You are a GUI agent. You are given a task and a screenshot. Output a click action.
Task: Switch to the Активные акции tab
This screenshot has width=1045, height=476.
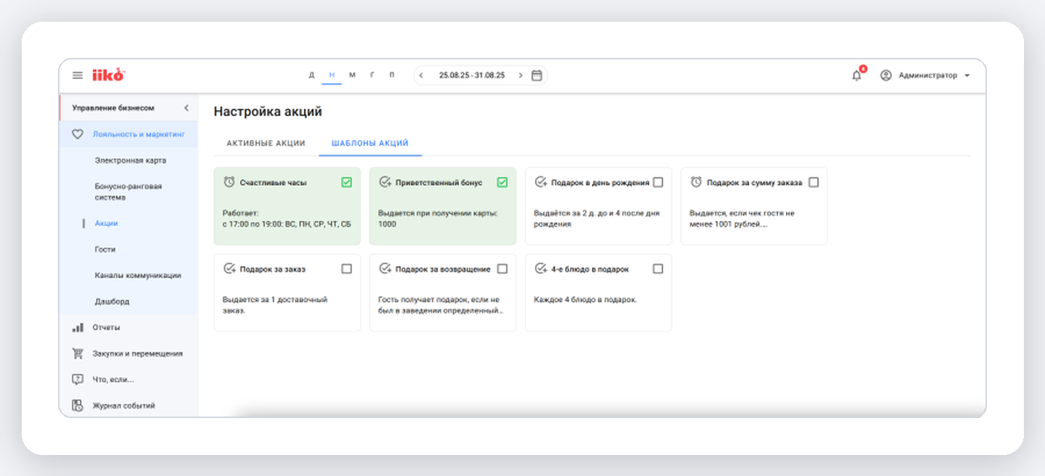click(266, 143)
